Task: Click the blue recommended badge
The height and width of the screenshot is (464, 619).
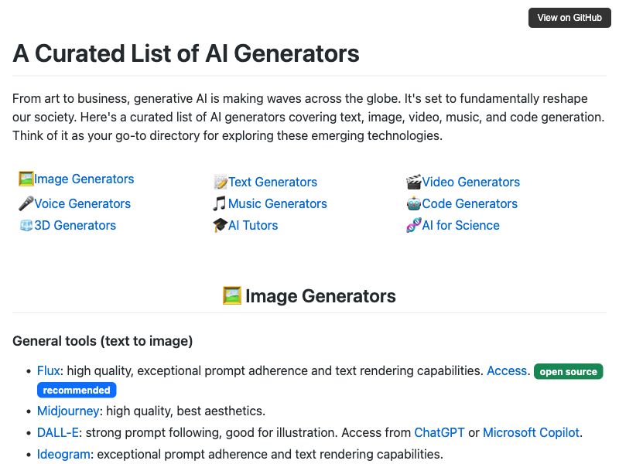Action: click(77, 391)
